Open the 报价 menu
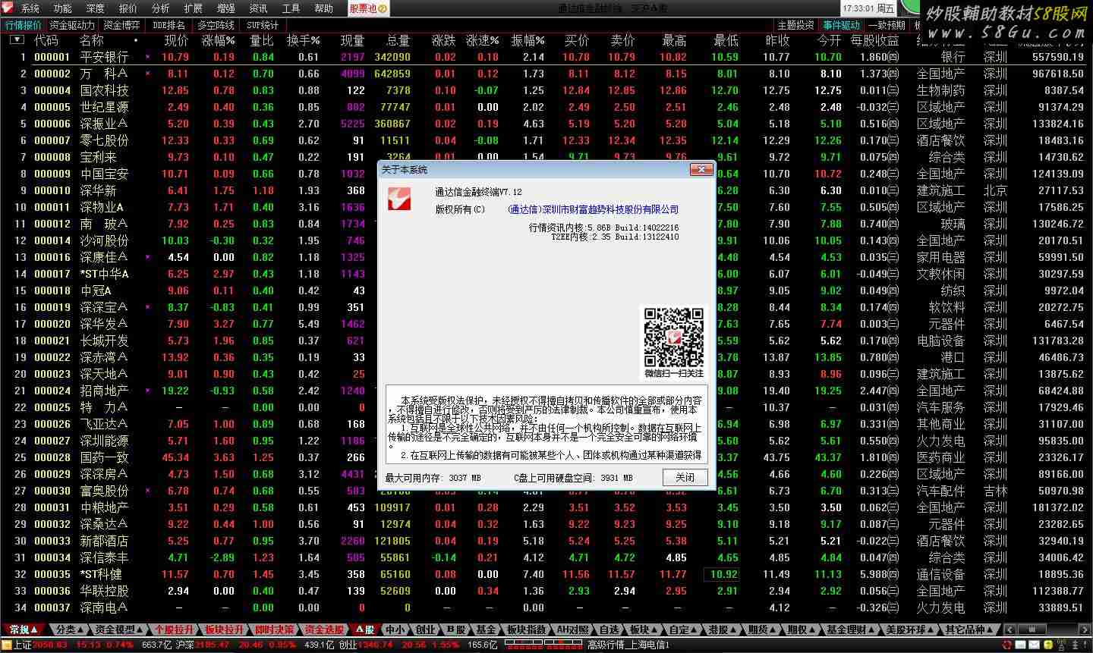This screenshot has height=653, width=1093. point(128,8)
